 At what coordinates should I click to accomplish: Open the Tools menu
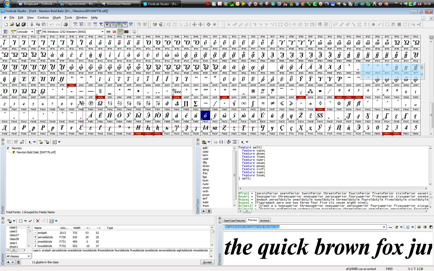(x=68, y=18)
